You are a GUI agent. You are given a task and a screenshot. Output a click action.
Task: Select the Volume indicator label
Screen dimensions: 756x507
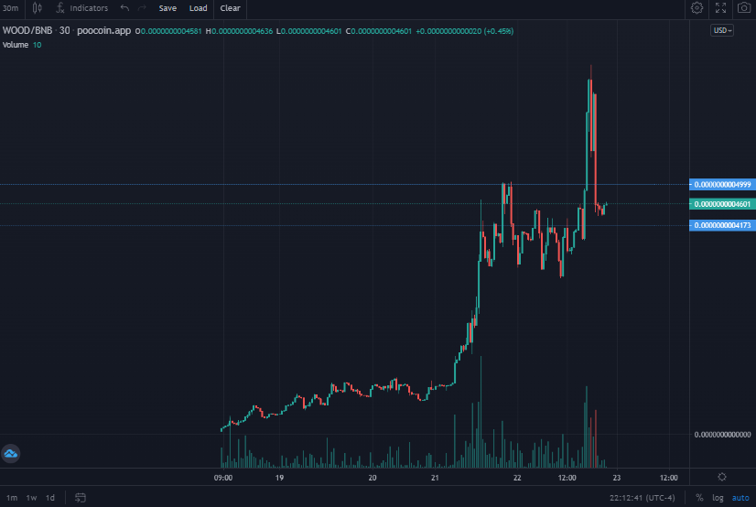point(16,45)
